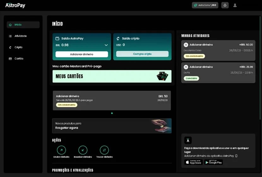Click the cards image in Meus Cartões

click(163, 76)
